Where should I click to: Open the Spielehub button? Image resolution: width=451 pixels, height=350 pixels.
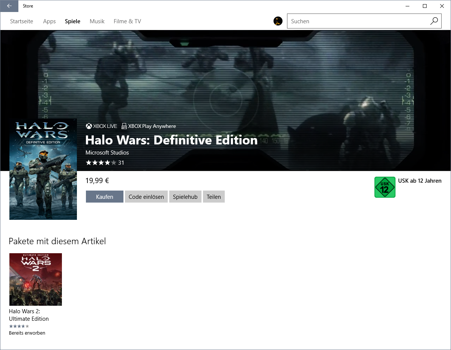coord(185,197)
